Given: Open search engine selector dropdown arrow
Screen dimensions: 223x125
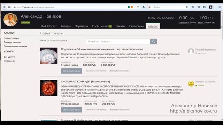Looking at the screenshot, I should point(152,7).
